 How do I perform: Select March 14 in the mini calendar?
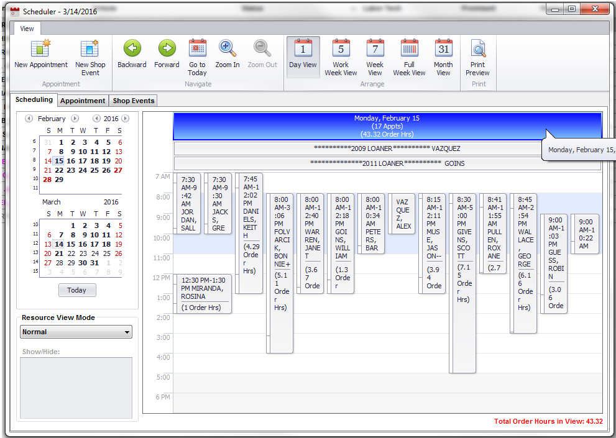point(59,244)
